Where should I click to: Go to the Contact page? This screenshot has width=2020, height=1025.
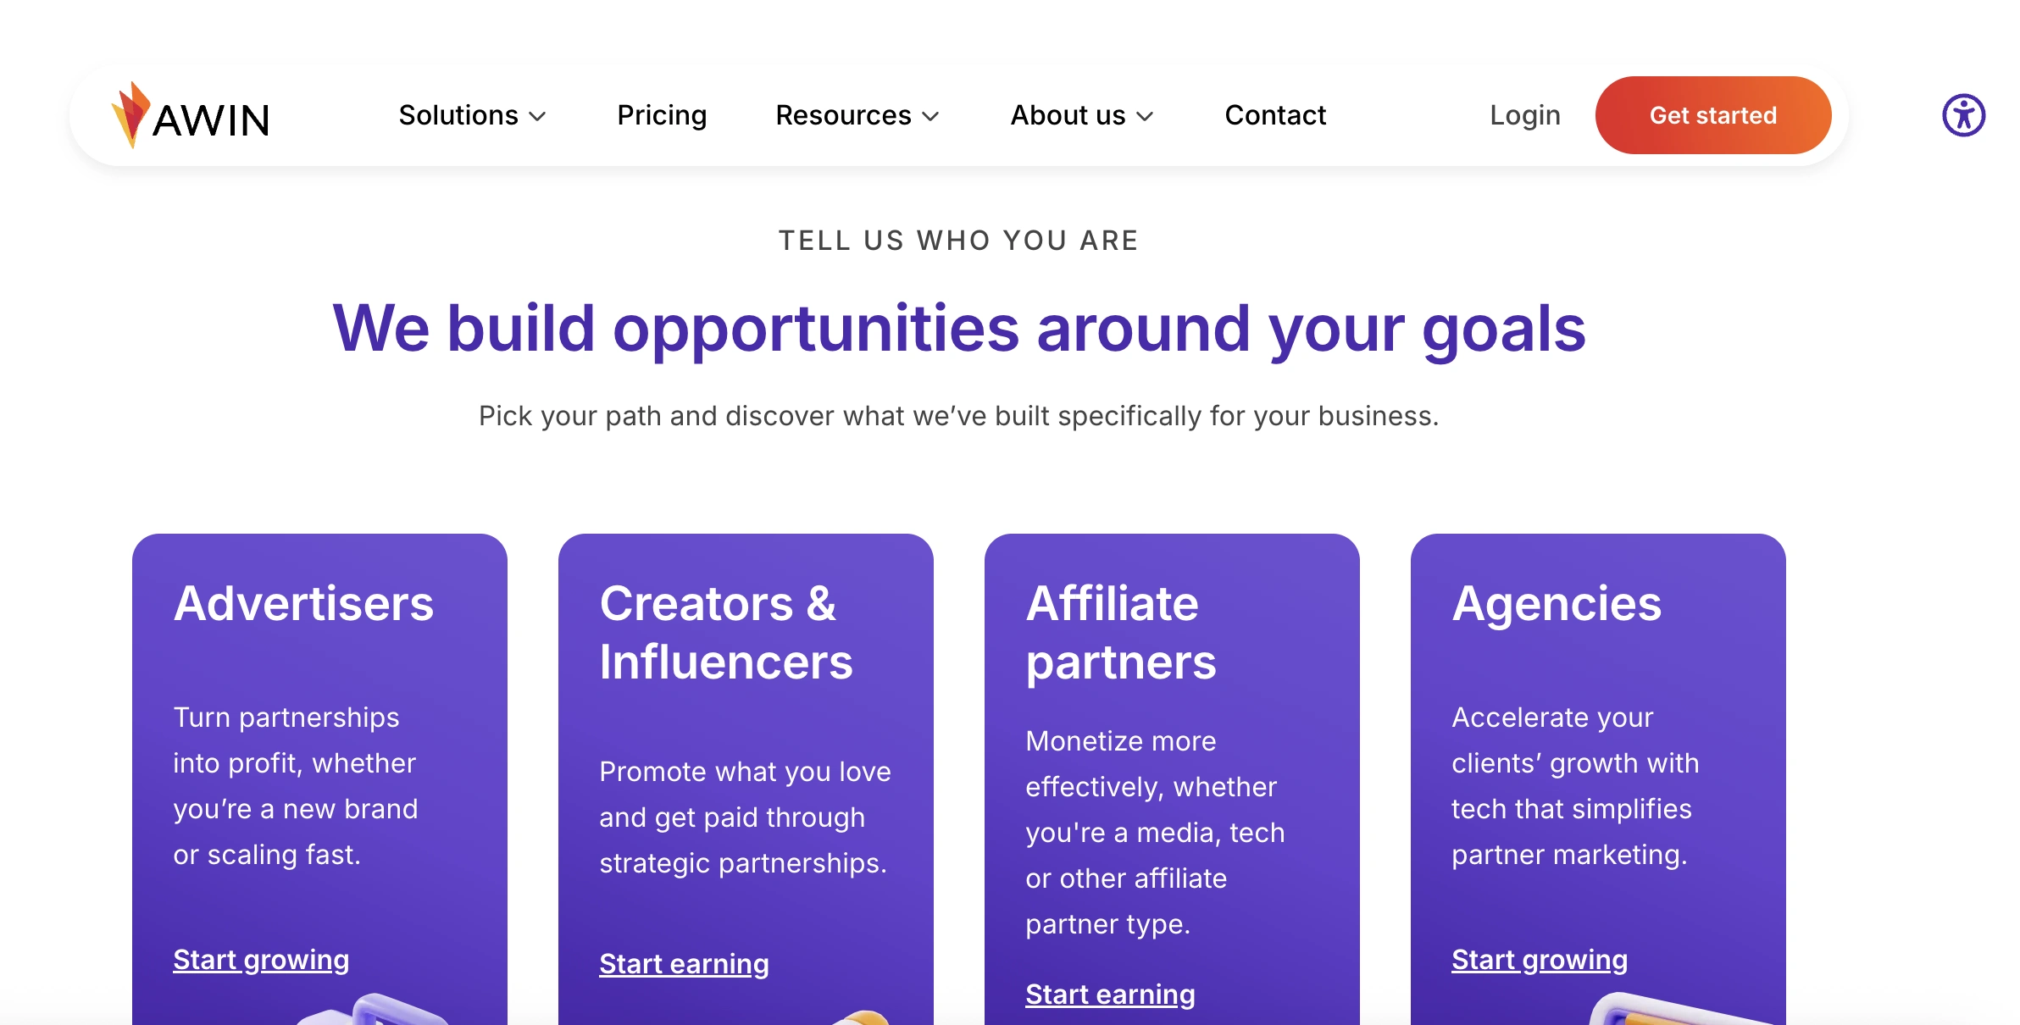click(x=1275, y=115)
